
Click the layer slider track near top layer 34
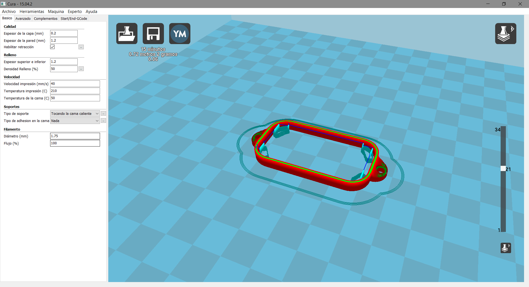[503, 130]
